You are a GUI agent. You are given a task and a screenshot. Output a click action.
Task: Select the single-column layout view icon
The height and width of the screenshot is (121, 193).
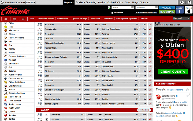click(x=6, y=19)
